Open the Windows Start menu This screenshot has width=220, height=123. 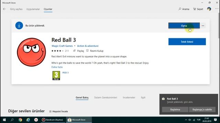(x=4, y=120)
